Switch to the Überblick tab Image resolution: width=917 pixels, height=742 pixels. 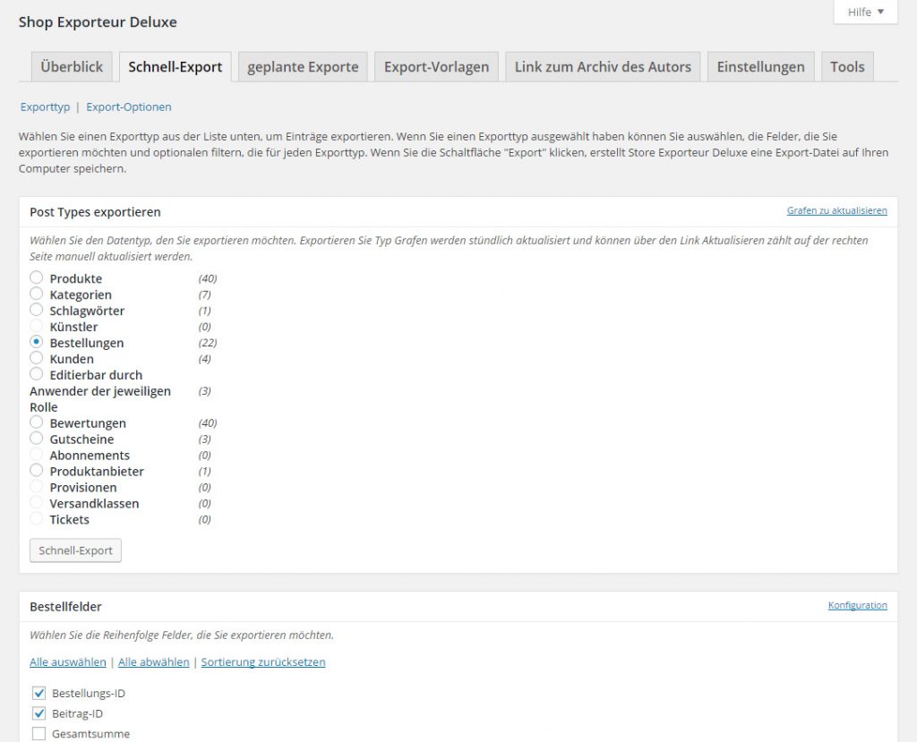72,66
